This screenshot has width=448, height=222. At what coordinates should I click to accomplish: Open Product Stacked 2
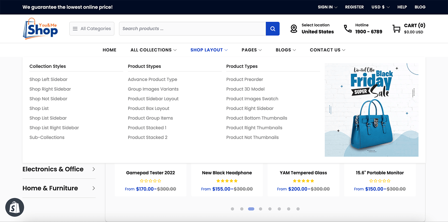[148, 137]
